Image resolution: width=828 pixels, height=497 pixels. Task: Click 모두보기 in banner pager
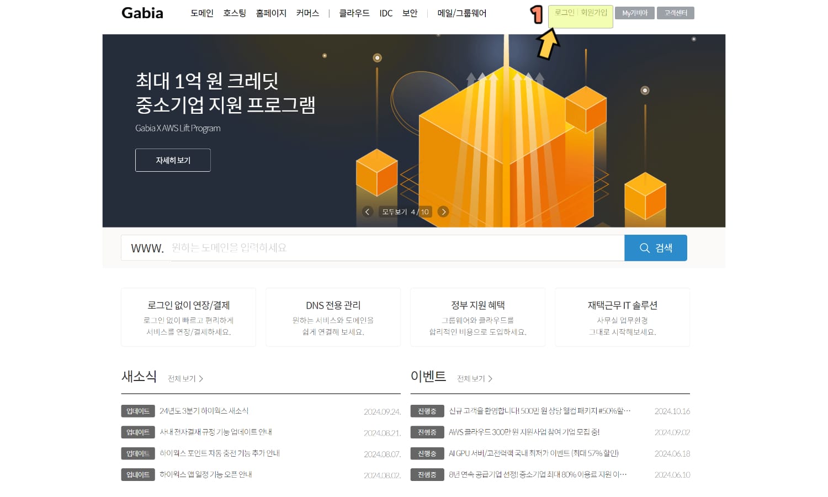(x=394, y=212)
